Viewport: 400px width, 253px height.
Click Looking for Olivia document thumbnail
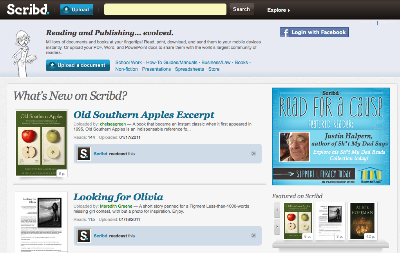(x=41, y=222)
